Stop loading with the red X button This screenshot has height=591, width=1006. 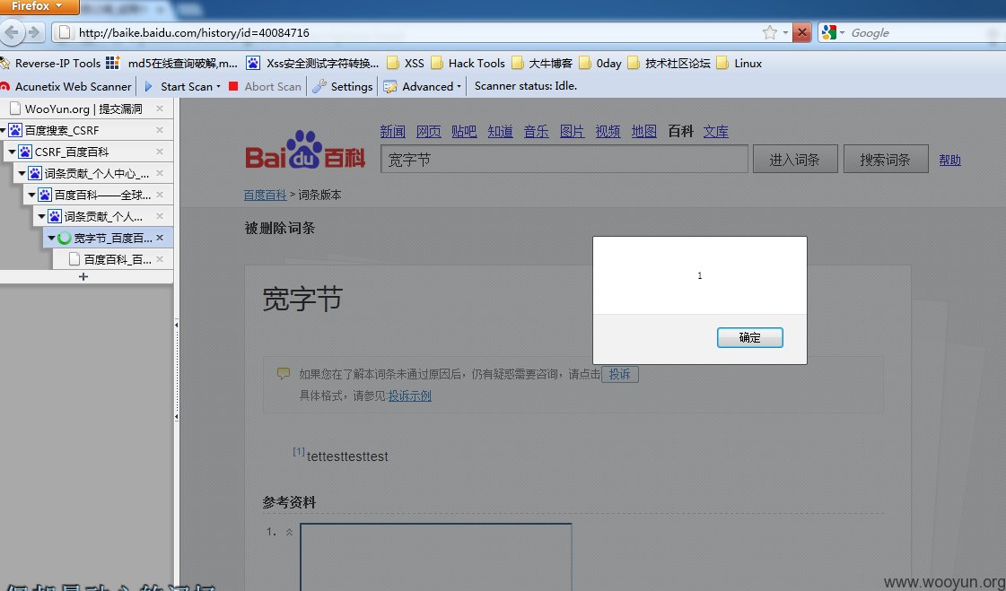tap(802, 32)
